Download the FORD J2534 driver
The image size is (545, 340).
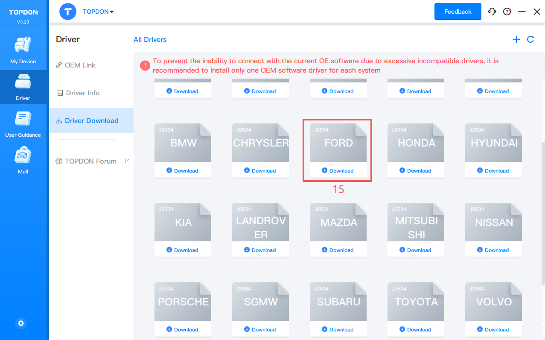[338, 170]
